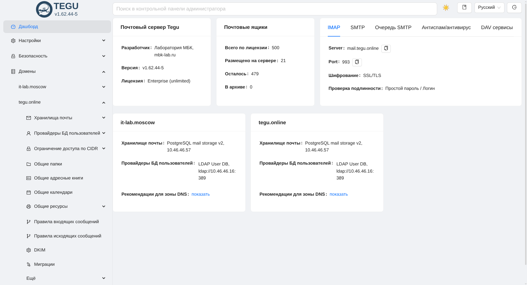Screen dimensions: 527x285
Task: Open the DKIM settings item
Action: (x=40, y=250)
